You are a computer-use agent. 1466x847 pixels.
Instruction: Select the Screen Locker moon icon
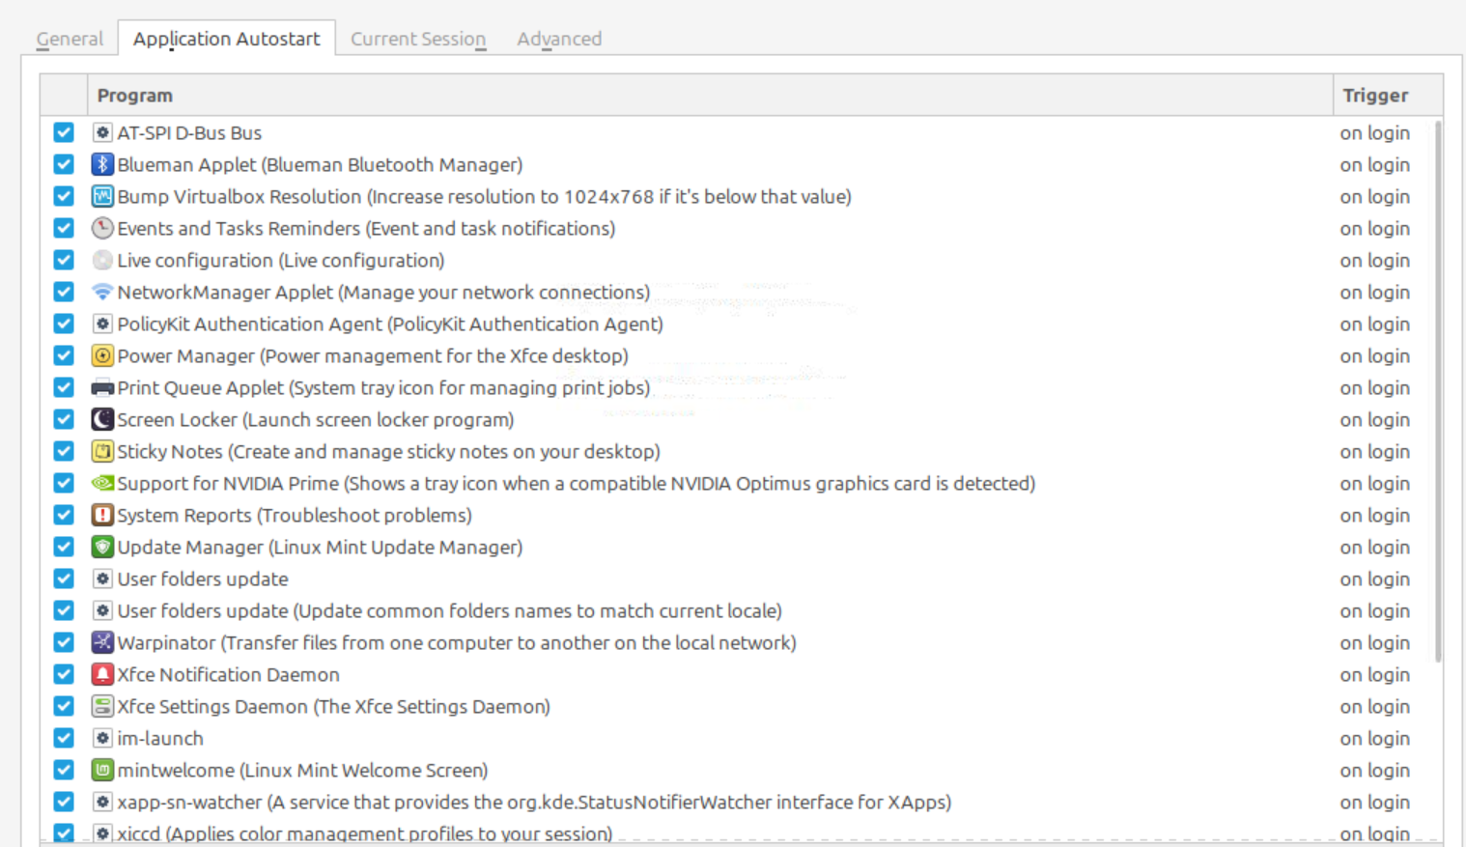[102, 419]
